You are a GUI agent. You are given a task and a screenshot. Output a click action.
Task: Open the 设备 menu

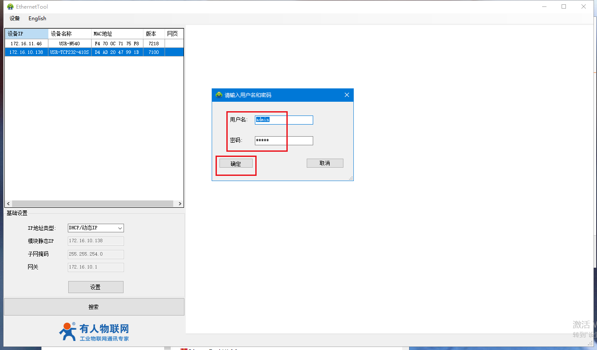15,19
